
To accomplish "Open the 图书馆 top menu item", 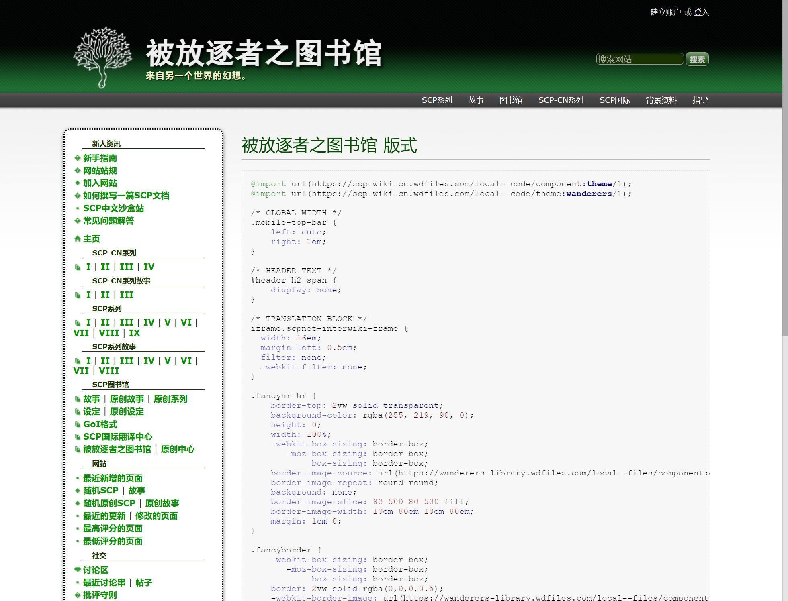I will 511,100.
